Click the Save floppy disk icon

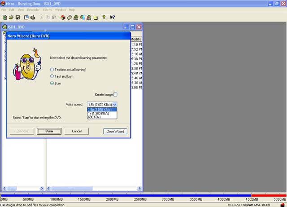tap(17, 18)
